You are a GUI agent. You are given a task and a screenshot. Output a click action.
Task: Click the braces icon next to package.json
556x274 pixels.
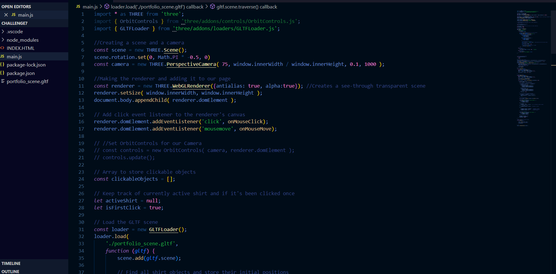coord(2,73)
